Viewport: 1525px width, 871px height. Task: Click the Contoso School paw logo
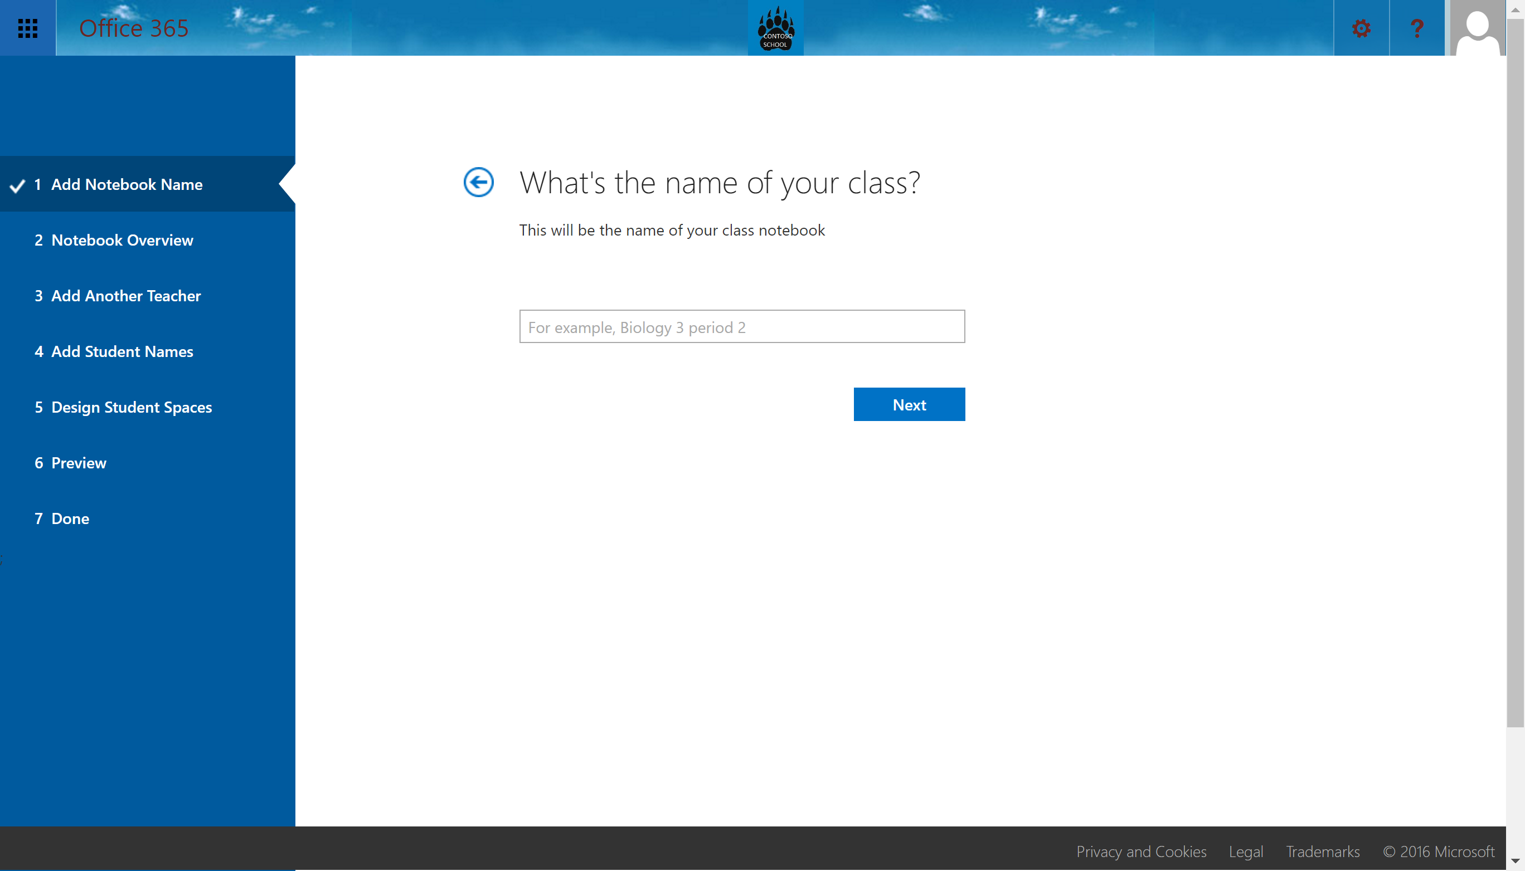pos(775,28)
